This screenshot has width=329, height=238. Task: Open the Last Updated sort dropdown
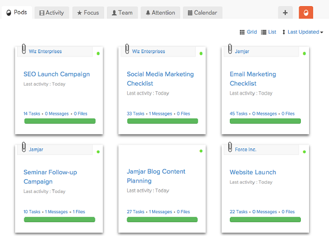click(305, 32)
